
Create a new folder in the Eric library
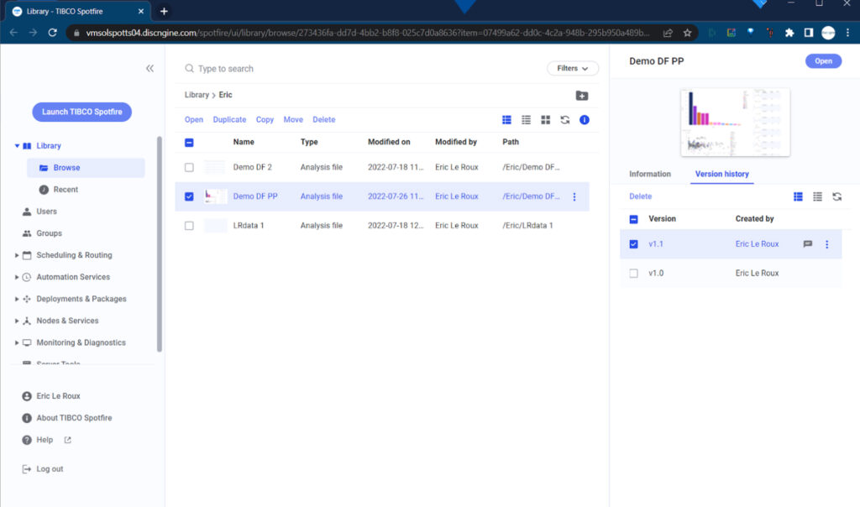(x=583, y=96)
